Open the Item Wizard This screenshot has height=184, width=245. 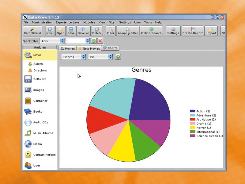point(32,30)
